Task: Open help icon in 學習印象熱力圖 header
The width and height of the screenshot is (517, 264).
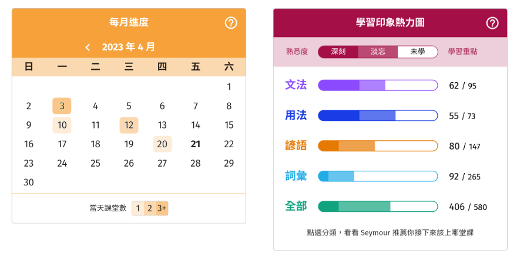Action: coord(492,23)
